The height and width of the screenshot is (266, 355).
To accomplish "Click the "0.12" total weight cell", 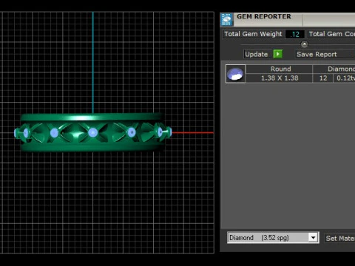I will click(x=345, y=78).
